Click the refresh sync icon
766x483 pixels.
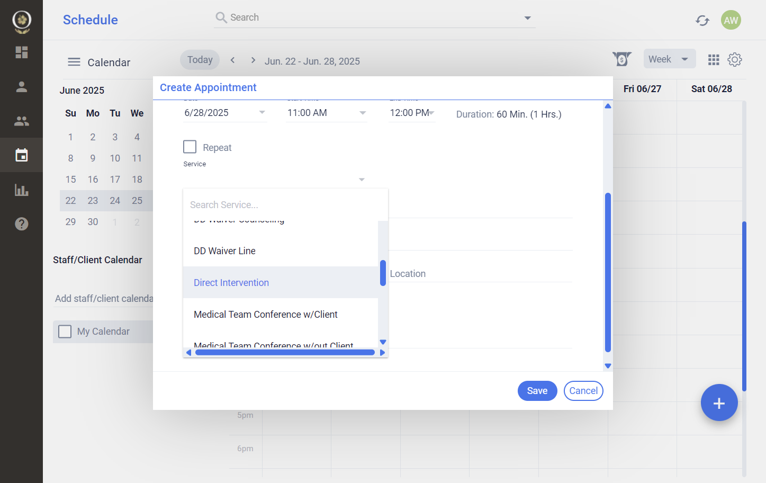[702, 20]
